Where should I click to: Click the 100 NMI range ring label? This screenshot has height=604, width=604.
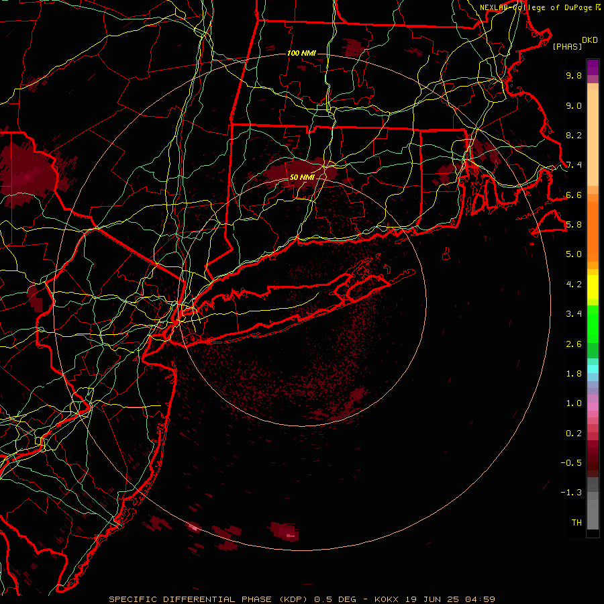click(x=301, y=53)
